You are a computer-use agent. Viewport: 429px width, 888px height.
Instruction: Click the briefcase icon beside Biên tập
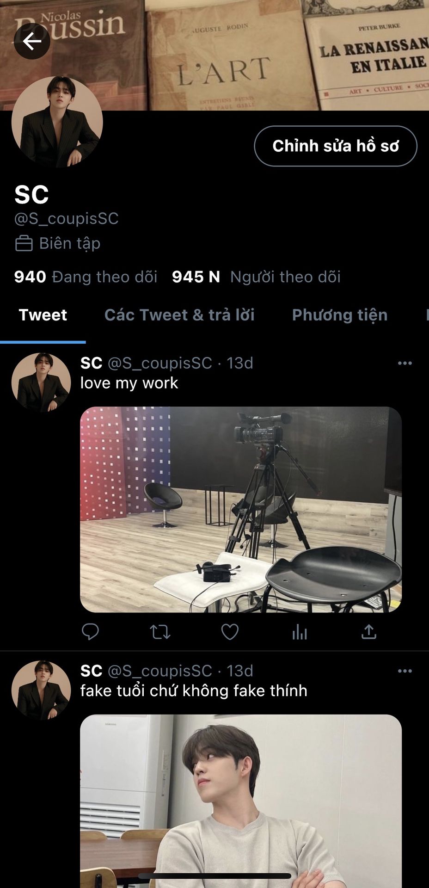pos(24,243)
